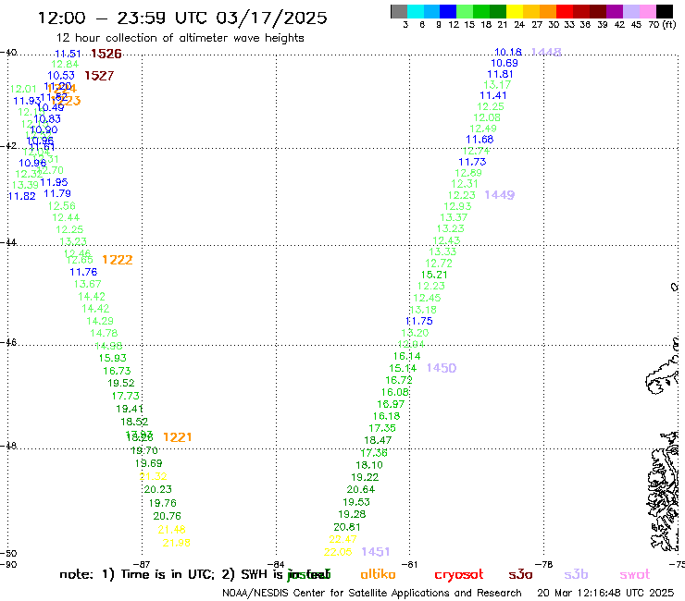Click the wave height value 20.76

point(167,516)
